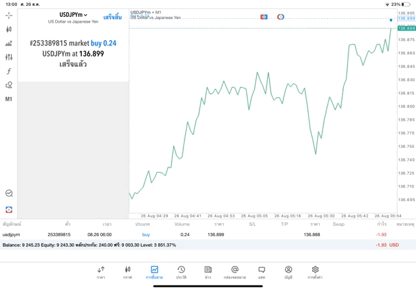Click the 136.899 open price cell
416x290 pixels.
point(216,235)
